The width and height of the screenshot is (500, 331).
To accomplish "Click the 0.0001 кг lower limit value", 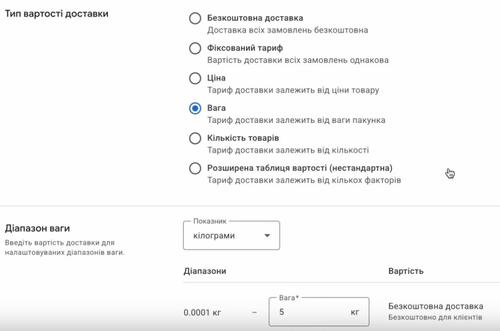I will pos(203,313).
